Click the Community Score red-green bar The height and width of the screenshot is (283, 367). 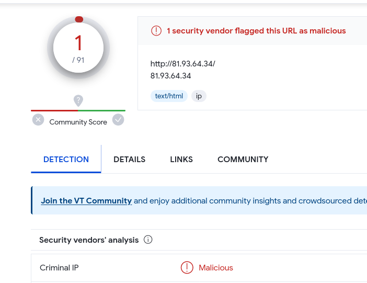coord(78,110)
